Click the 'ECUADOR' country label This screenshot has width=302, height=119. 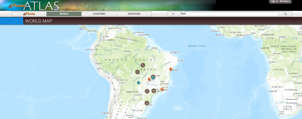coord(92,50)
